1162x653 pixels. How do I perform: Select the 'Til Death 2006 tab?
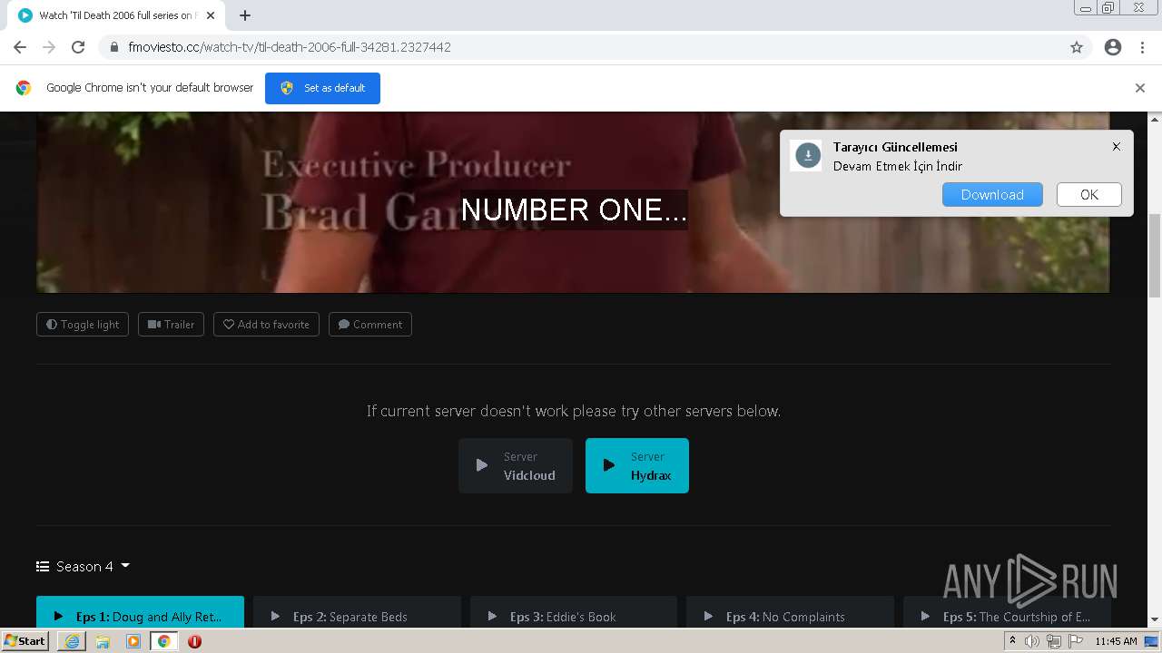click(116, 15)
